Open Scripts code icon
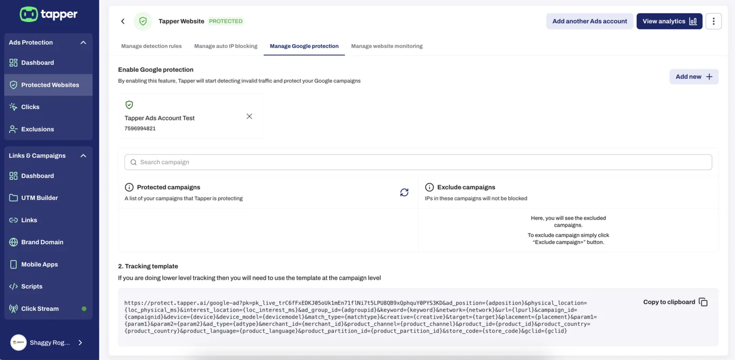735x360 pixels. 14,287
